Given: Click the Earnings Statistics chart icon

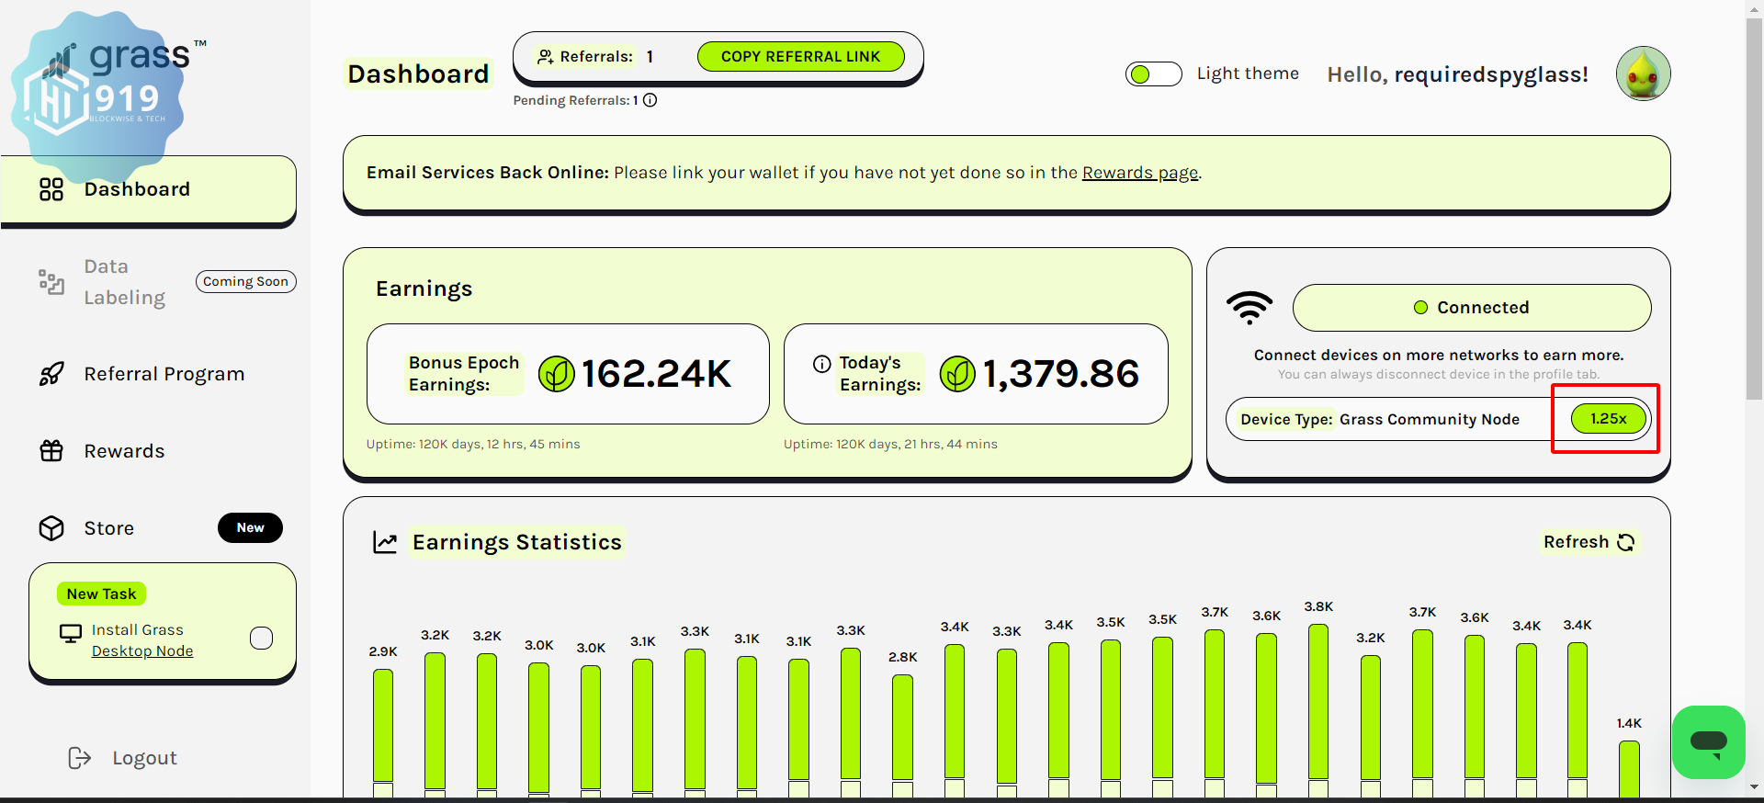Looking at the screenshot, I should point(385,542).
